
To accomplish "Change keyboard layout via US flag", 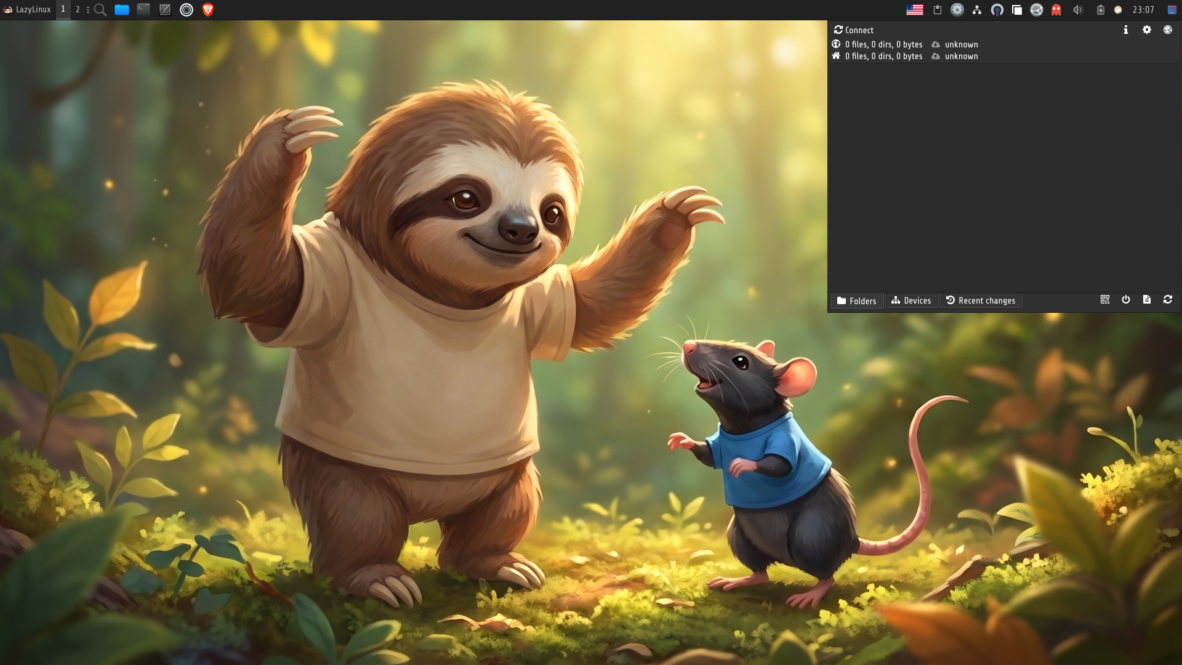I will tap(915, 10).
